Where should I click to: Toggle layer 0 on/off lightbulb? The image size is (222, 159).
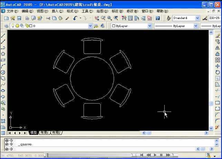(13, 26)
